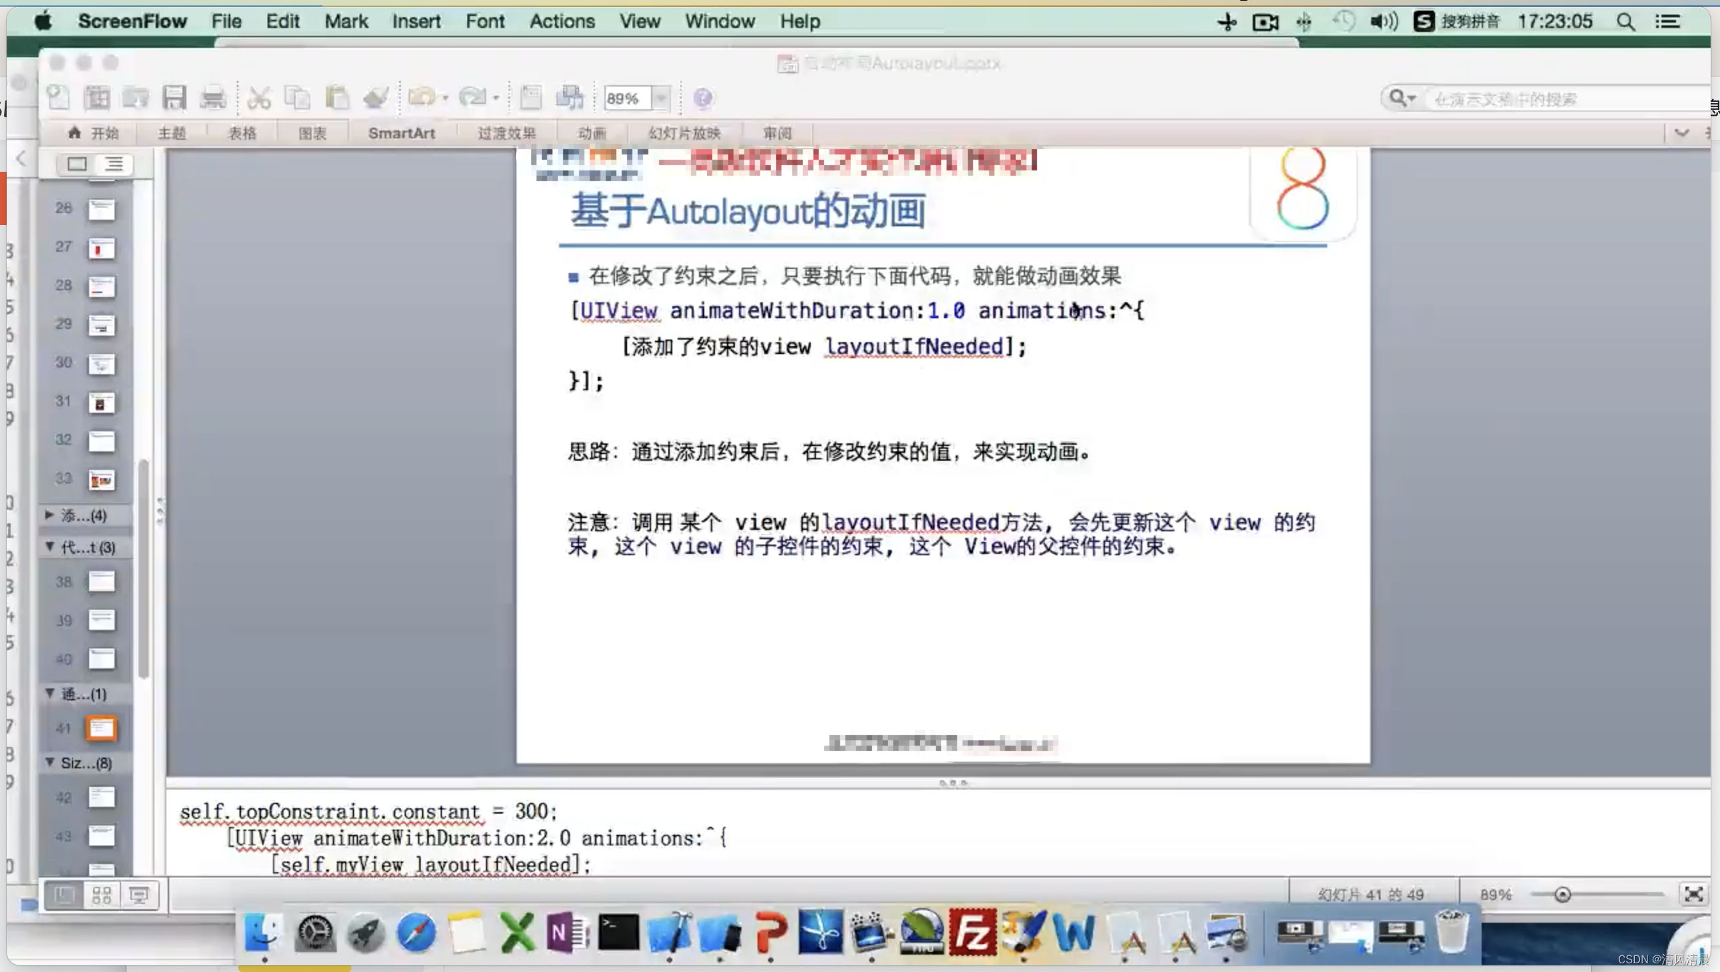Image resolution: width=1720 pixels, height=972 pixels.
Task: Open ScreenFlow Actions menu
Action: coord(562,21)
